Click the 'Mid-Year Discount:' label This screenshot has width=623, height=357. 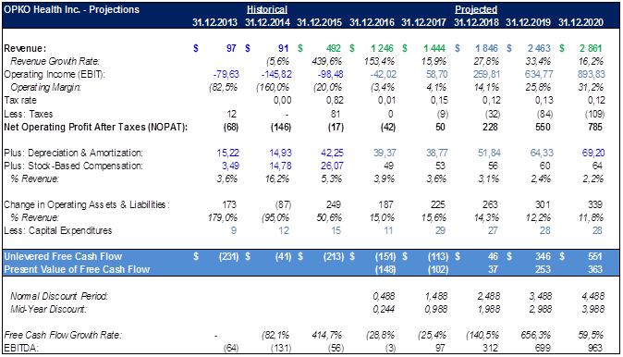48,309
